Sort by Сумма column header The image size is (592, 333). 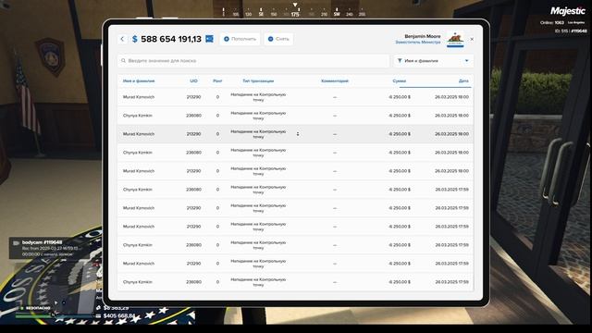click(399, 80)
